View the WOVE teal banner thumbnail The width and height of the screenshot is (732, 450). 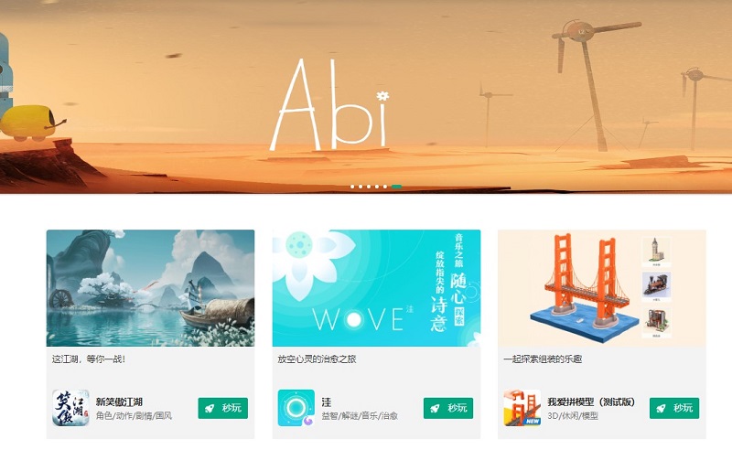(x=376, y=288)
